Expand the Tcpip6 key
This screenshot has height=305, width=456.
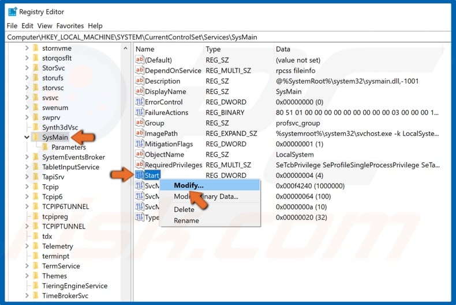[x=27, y=197]
